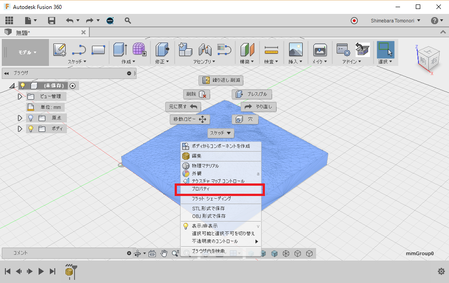The image size is (449, 283).
Task: Choose 物理マテリアル in the context menu
Action: [x=221, y=165]
